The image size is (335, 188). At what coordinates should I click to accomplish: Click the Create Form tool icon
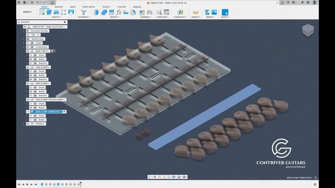pyautogui.click(x=71, y=12)
